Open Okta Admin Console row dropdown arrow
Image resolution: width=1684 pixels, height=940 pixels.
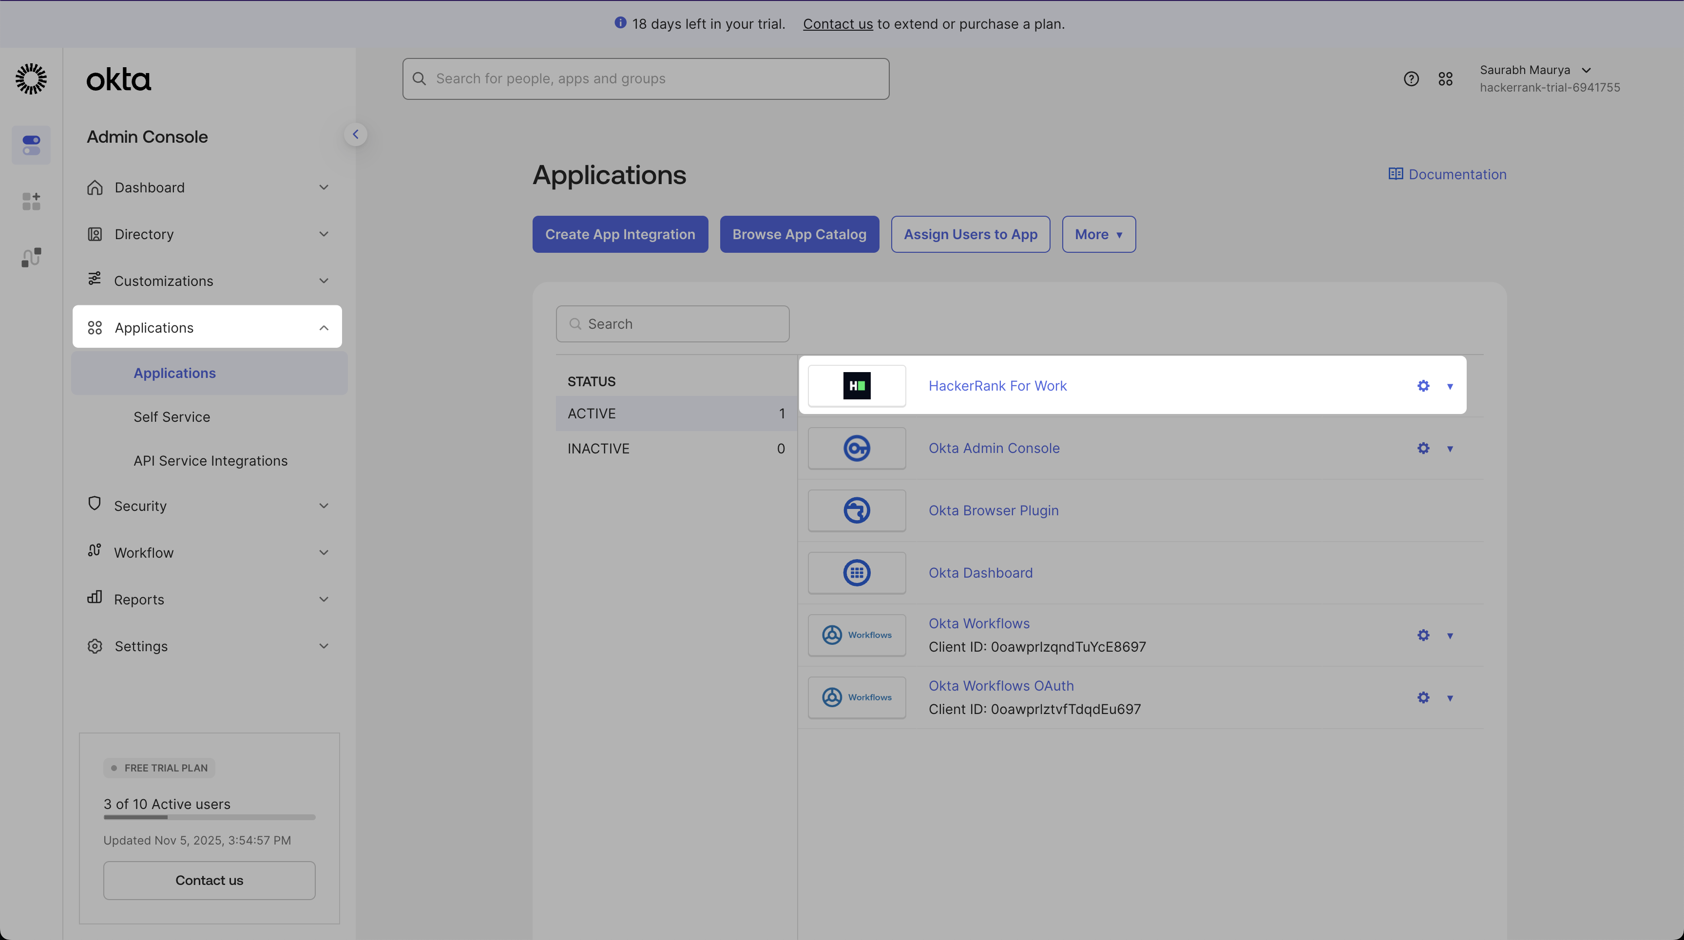coord(1450,449)
